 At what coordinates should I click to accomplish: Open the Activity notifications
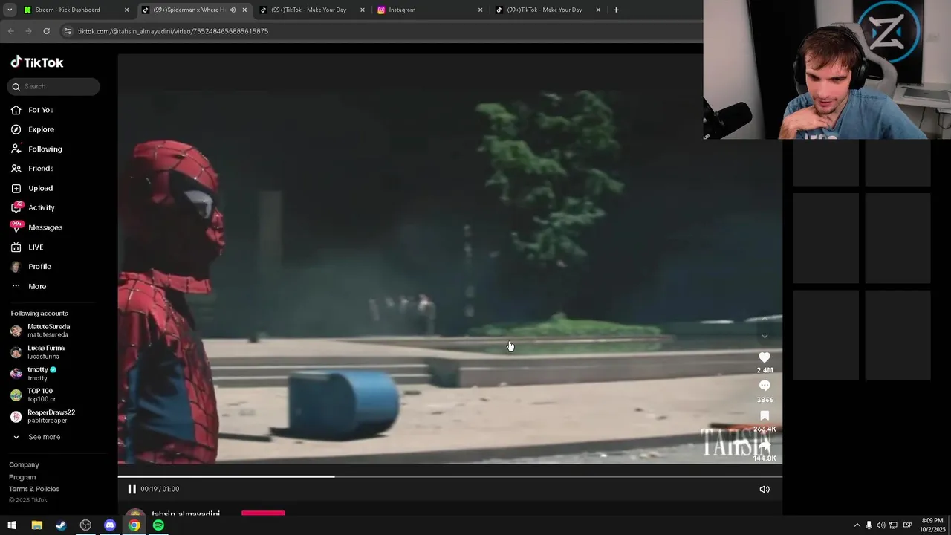pyautogui.click(x=41, y=207)
